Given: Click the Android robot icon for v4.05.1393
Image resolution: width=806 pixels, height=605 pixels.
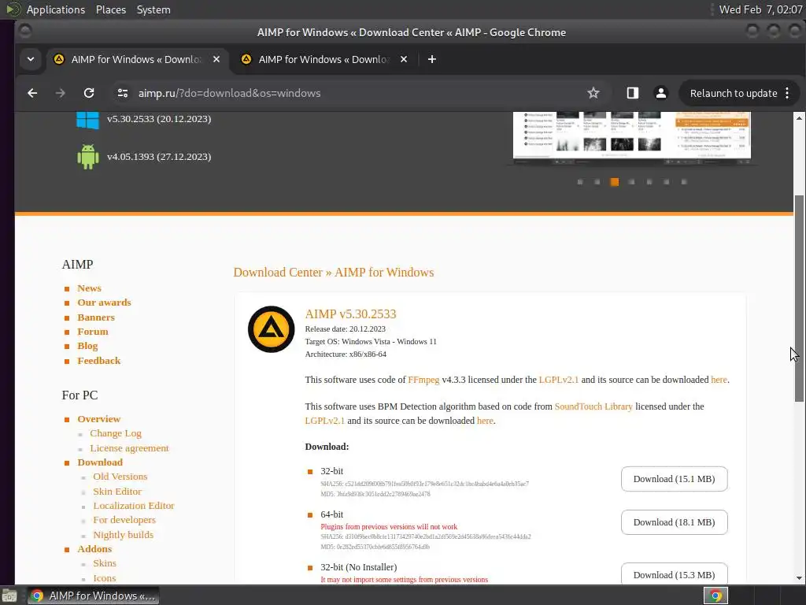Looking at the screenshot, I should [x=88, y=157].
